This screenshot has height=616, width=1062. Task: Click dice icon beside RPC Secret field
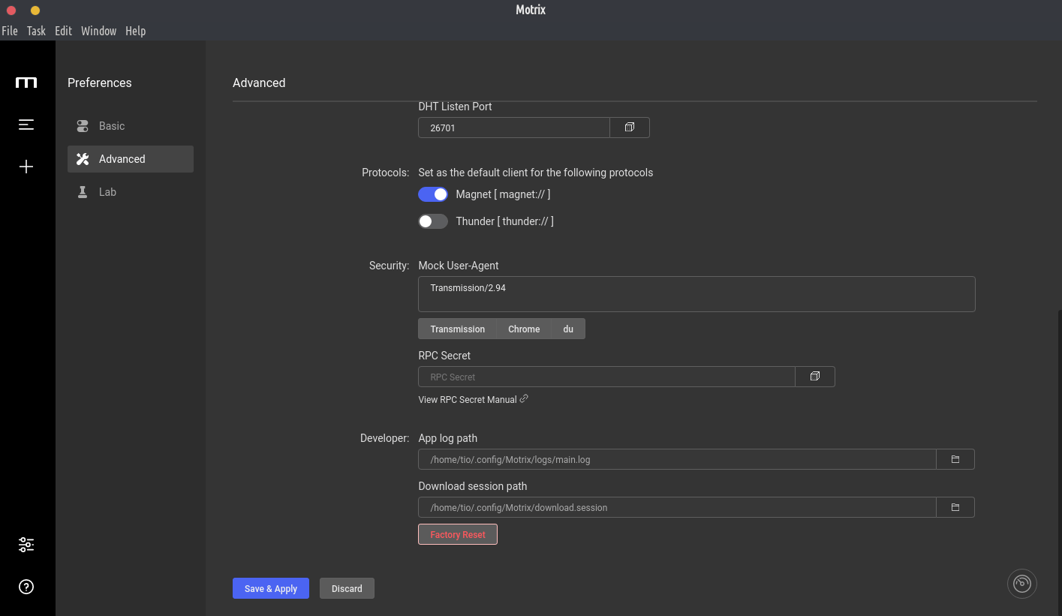[x=814, y=377]
